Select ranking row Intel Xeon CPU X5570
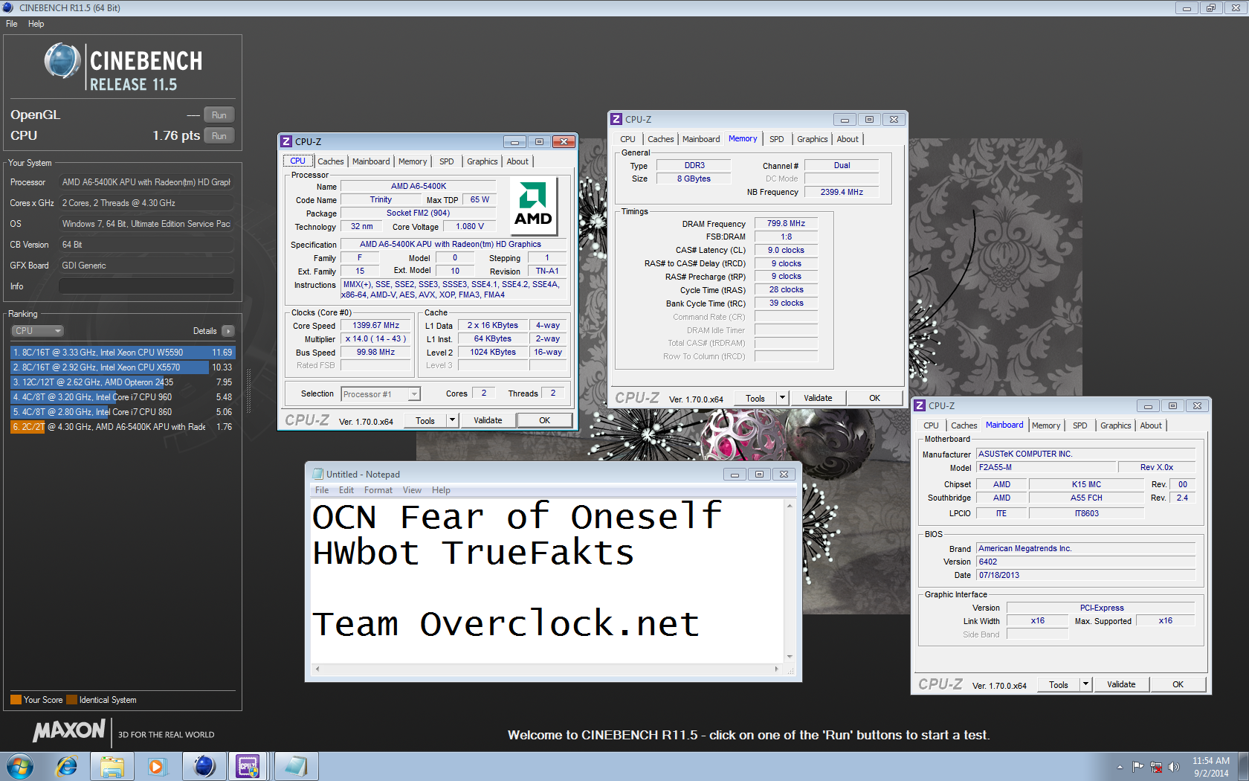This screenshot has width=1249, height=781. coord(122,367)
